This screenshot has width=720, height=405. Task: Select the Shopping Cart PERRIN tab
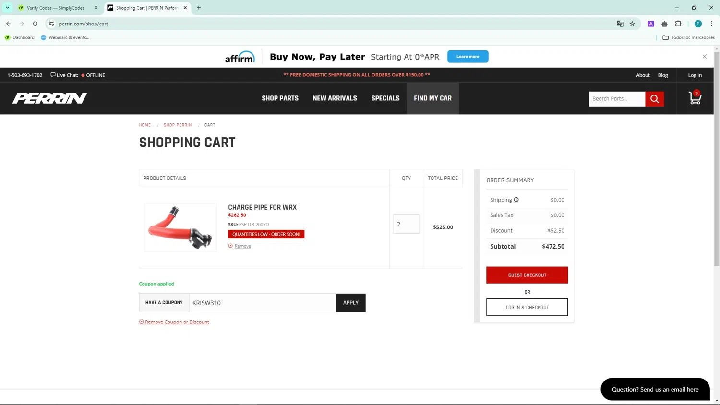[147, 8]
